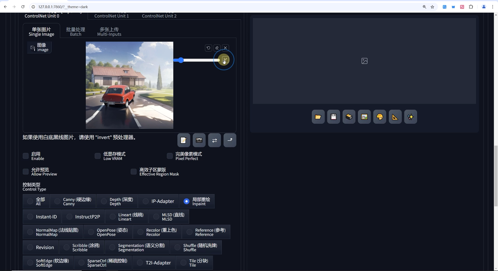Toggle the Pixel Perfect checkbox

click(170, 156)
